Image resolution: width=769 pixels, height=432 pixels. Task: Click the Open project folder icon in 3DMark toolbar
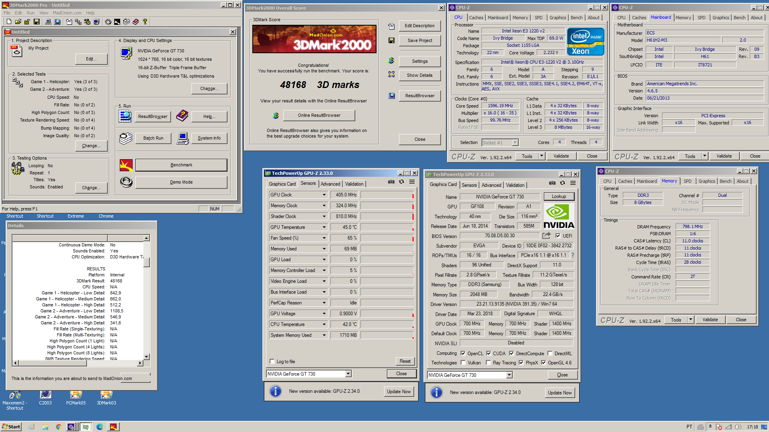(18, 22)
